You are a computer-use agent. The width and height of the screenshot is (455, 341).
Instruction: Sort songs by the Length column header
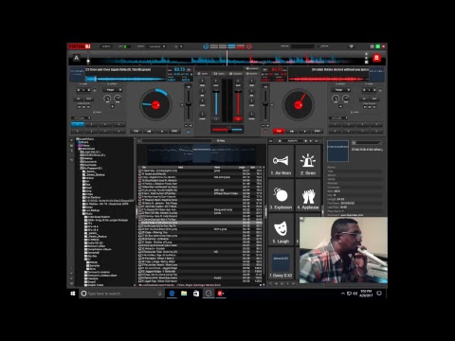[242, 168]
